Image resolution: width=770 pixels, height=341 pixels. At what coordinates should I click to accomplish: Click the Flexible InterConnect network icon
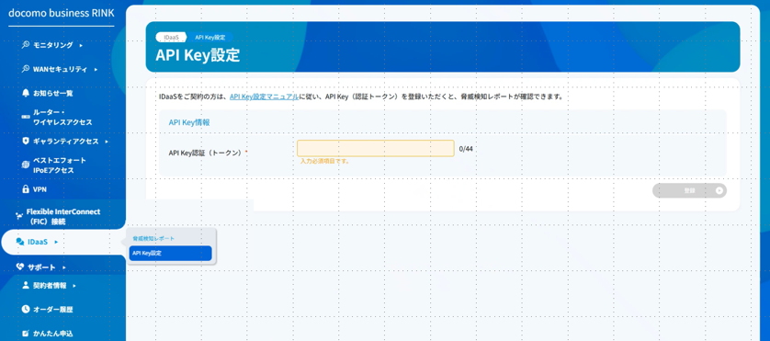(x=19, y=215)
